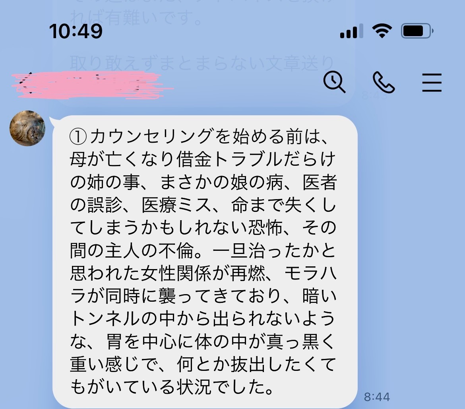Select message bubble starting with ①カウンセリング
This screenshot has height=409, width=465.
tap(205, 262)
